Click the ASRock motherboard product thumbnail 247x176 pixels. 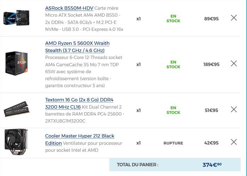(x=16, y=18)
